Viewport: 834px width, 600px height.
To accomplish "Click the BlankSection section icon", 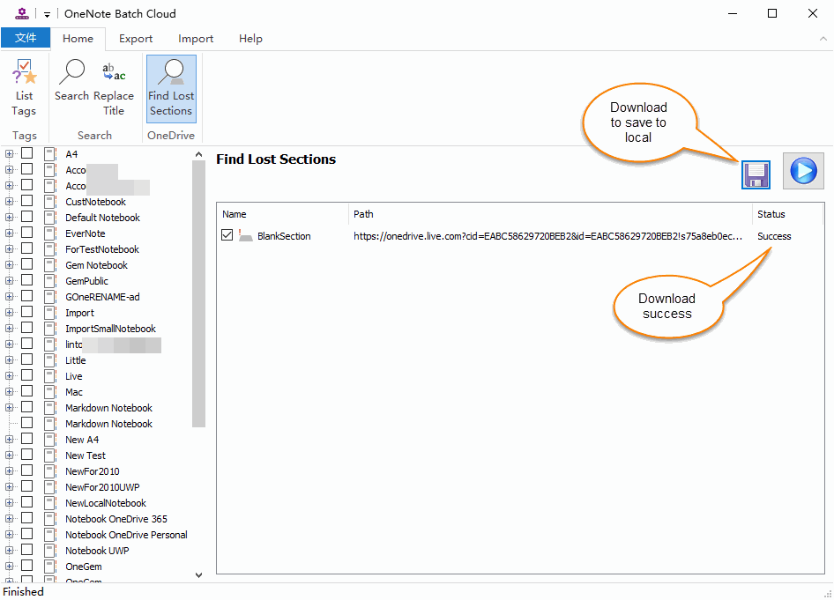I will [x=245, y=235].
